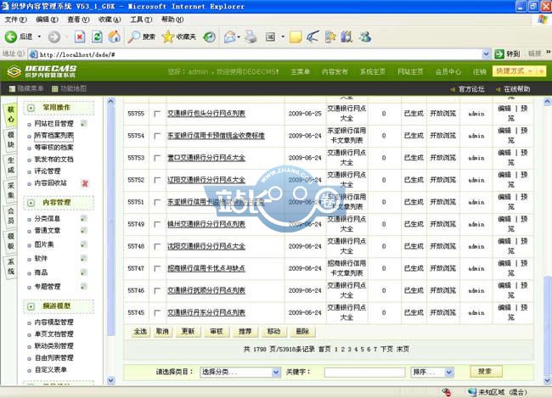Open the address bar history dropdown

[x=486, y=53]
